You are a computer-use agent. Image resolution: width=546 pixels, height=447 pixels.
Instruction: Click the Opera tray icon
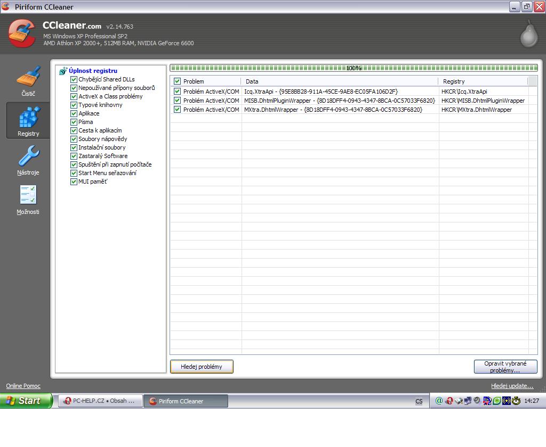[x=449, y=401]
